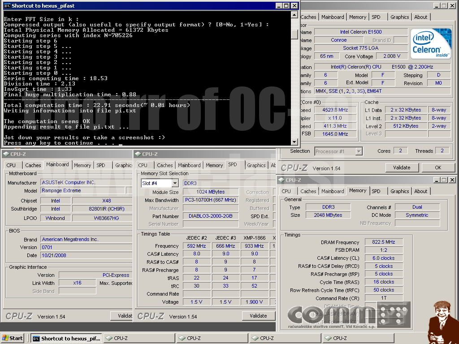Click the PC3-10700H max bandwidth value
The height and width of the screenshot is (344, 459).
pos(211,200)
